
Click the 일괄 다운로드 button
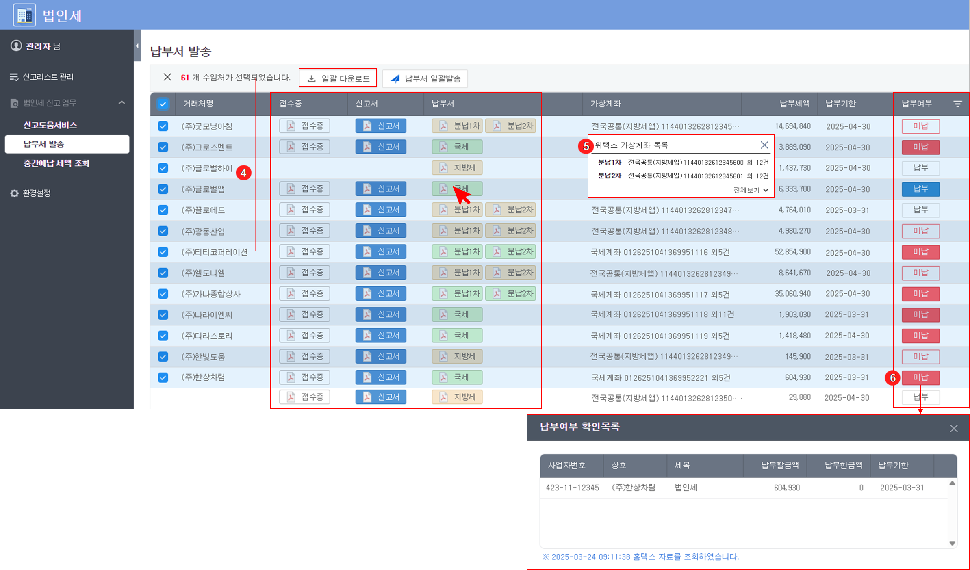click(x=338, y=78)
